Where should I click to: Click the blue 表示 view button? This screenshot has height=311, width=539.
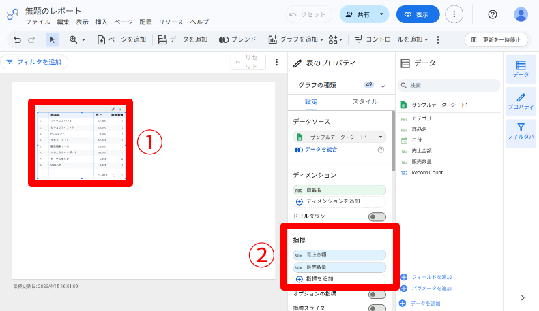pyautogui.click(x=418, y=14)
